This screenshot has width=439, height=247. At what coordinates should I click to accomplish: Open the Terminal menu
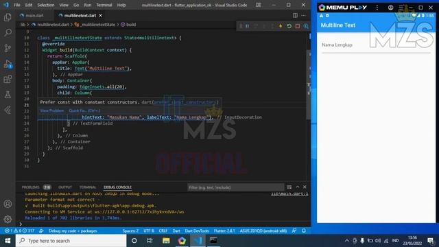coord(104,5)
